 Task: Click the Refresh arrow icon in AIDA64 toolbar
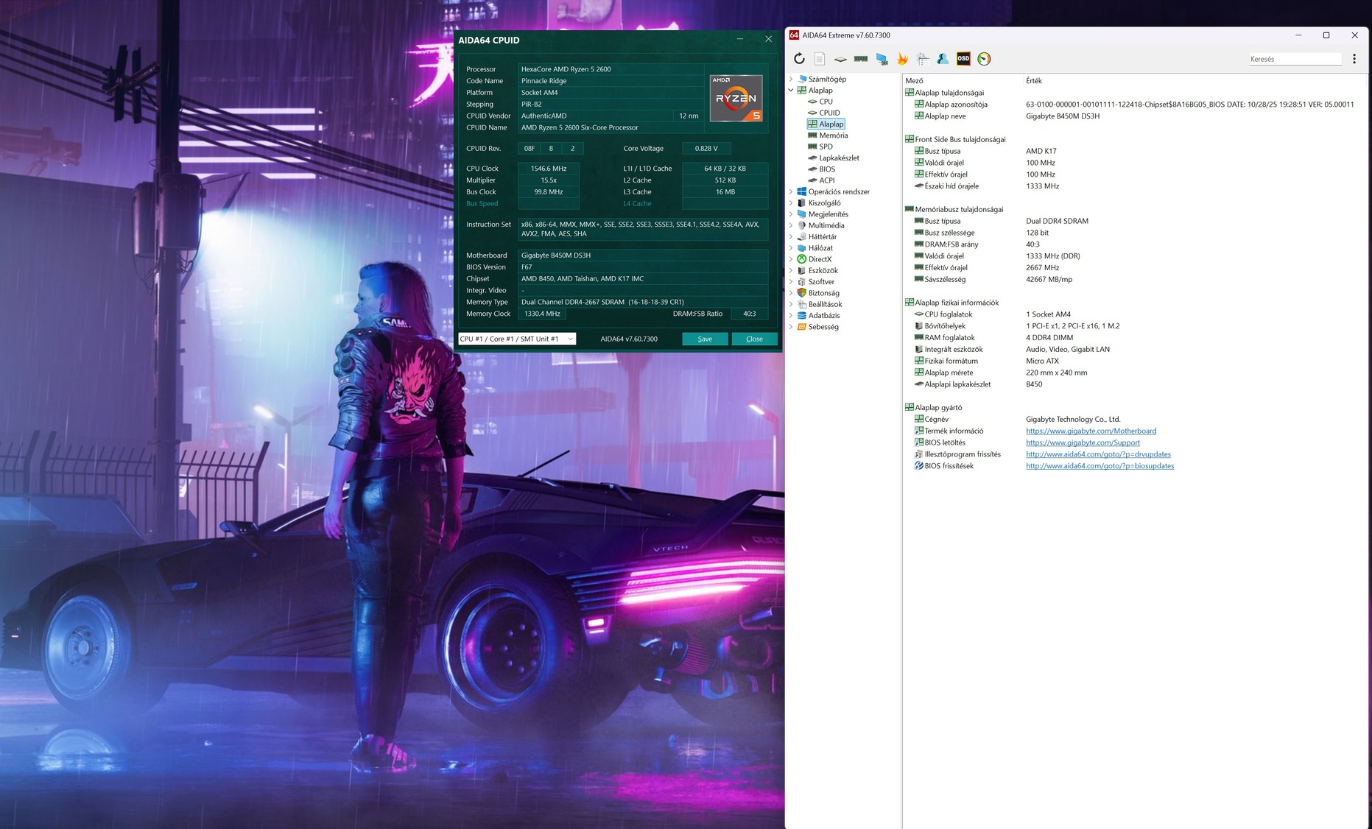click(x=799, y=59)
